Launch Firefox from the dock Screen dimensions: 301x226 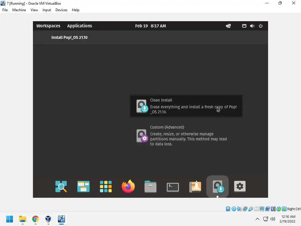click(128, 186)
